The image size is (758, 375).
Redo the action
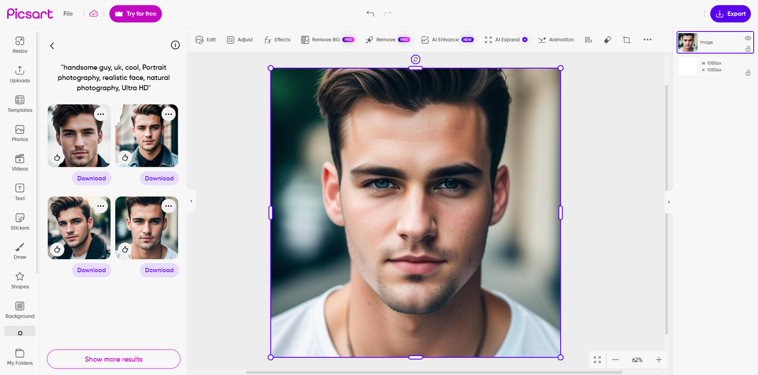pyautogui.click(x=388, y=14)
